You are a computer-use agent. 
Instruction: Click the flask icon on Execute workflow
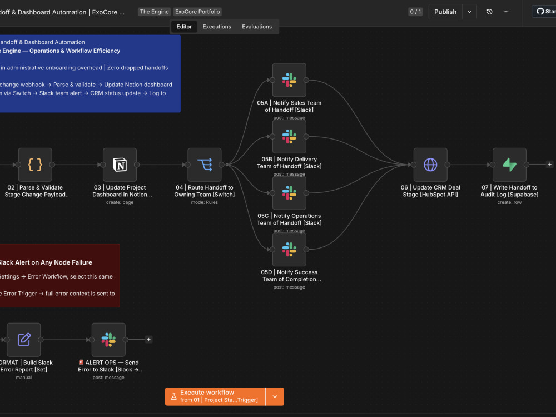[x=173, y=396]
